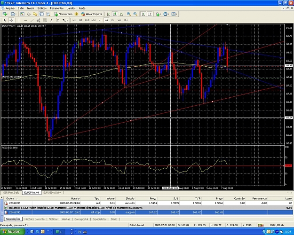Viewport: 294px width, 235px height.
Task: Switch chart to bar chart mode
Action: 108,14
